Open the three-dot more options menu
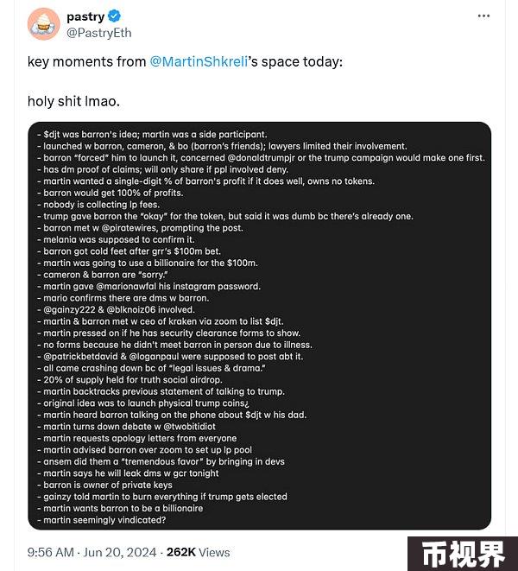 point(483,16)
